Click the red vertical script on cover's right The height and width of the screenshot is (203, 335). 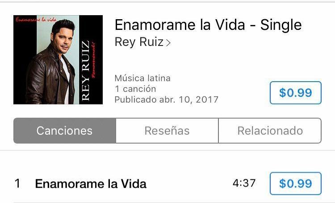94,61
